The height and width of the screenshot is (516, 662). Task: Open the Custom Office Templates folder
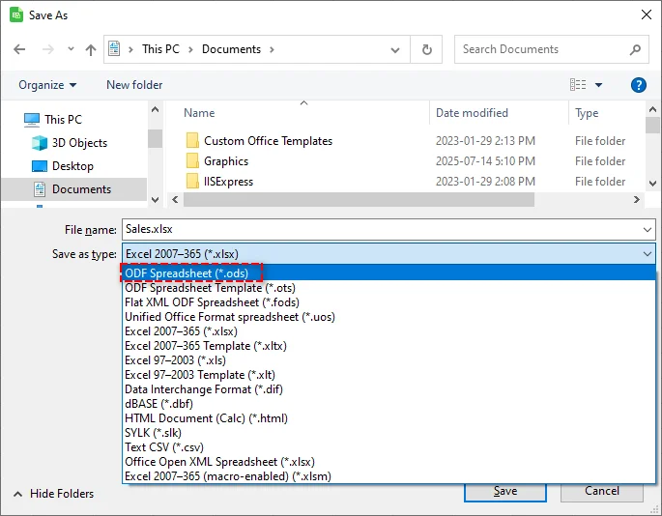268,141
